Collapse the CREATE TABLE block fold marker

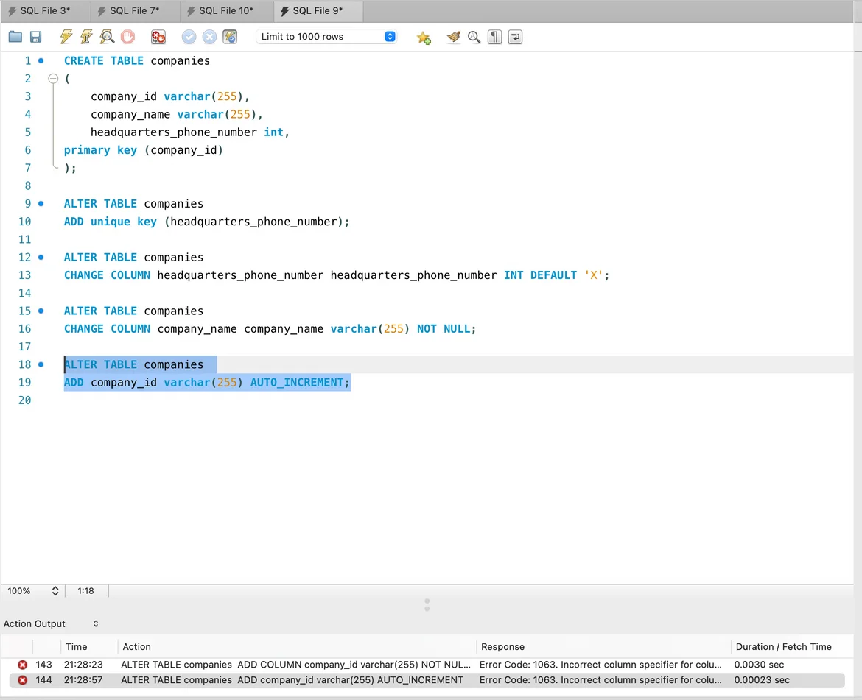52,79
